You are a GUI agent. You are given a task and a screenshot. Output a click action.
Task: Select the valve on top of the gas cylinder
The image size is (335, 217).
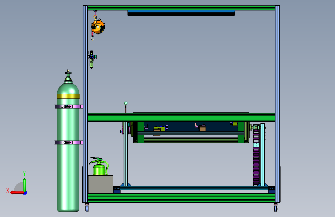point(68,76)
